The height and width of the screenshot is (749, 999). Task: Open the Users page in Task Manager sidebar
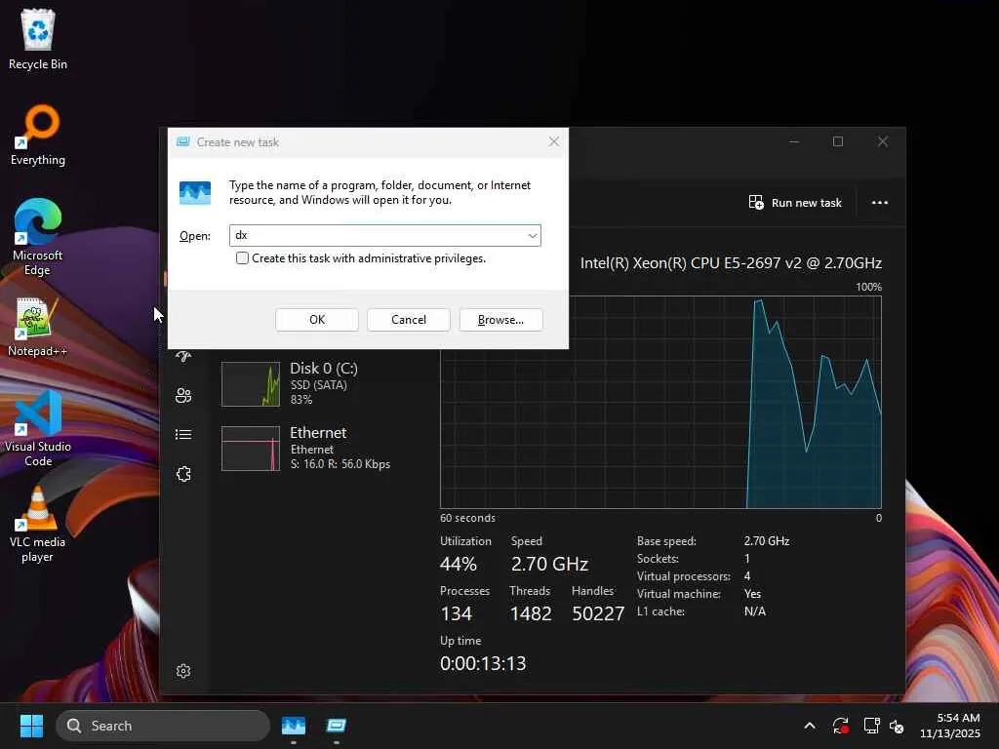click(183, 396)
